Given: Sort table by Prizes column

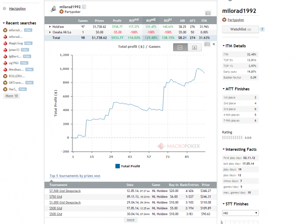Looking at the screenshot, I should (100, 21).
